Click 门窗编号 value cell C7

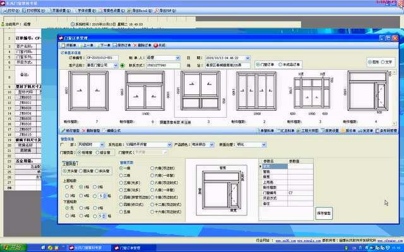[300, 193]
